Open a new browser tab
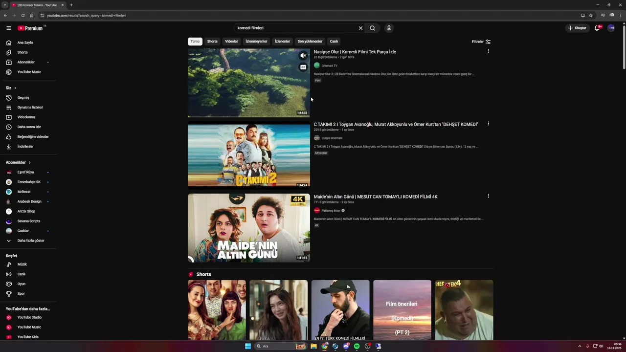The width and height of the screenshot is (626, 352). pyautogui.click(x=71, y=5)
